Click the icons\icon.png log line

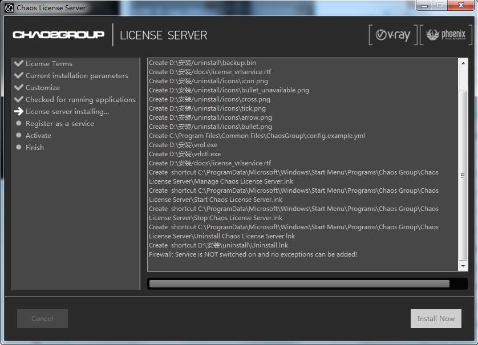tap(209, 81)
